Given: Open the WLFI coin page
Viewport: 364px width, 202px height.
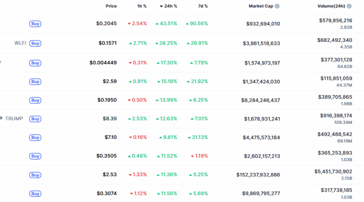Looking at the screenshot, I should (20, 44).
